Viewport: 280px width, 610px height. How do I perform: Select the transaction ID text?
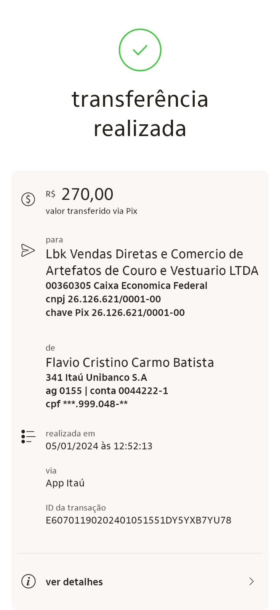pyautogui.click(x=138, y=520)
